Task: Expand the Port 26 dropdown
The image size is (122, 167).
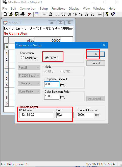Action: (29, 68)
